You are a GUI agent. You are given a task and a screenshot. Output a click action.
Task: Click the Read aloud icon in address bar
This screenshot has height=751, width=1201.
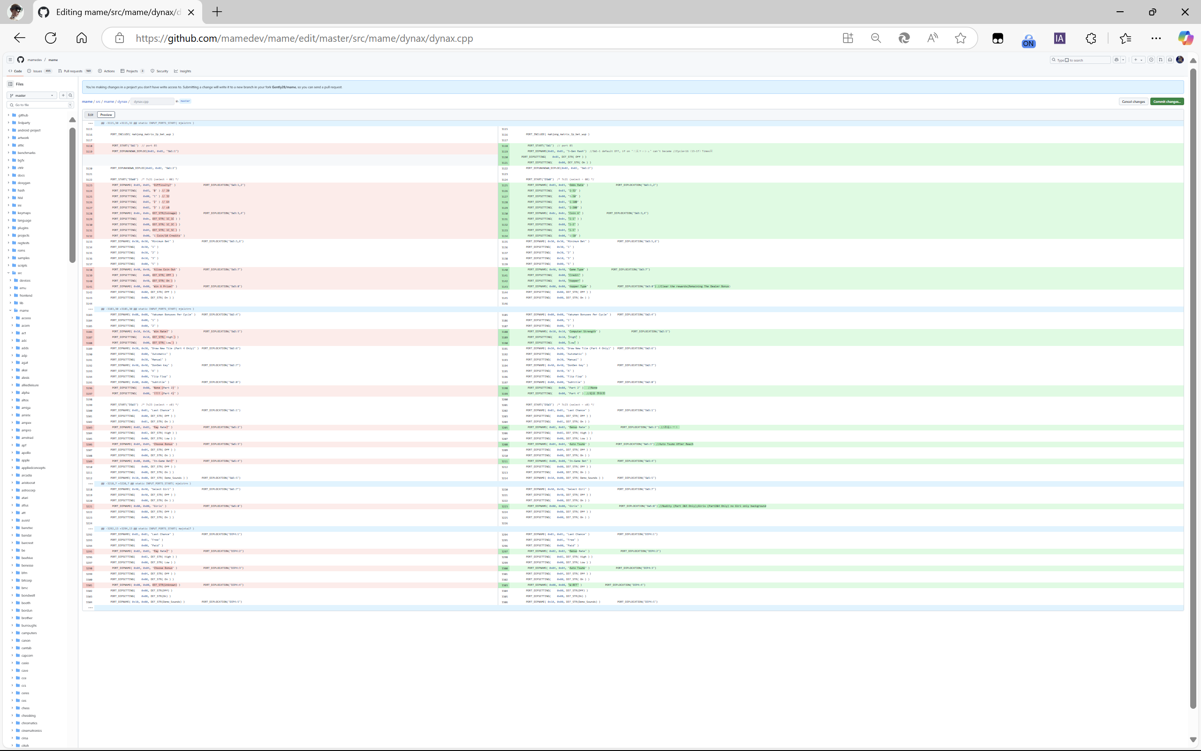933,38
